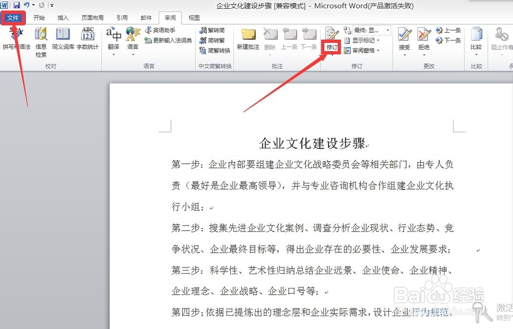This screenshot has height=329, width=513.
Task: Open the 比较 compare documents tool
Action: pos(477,36)
